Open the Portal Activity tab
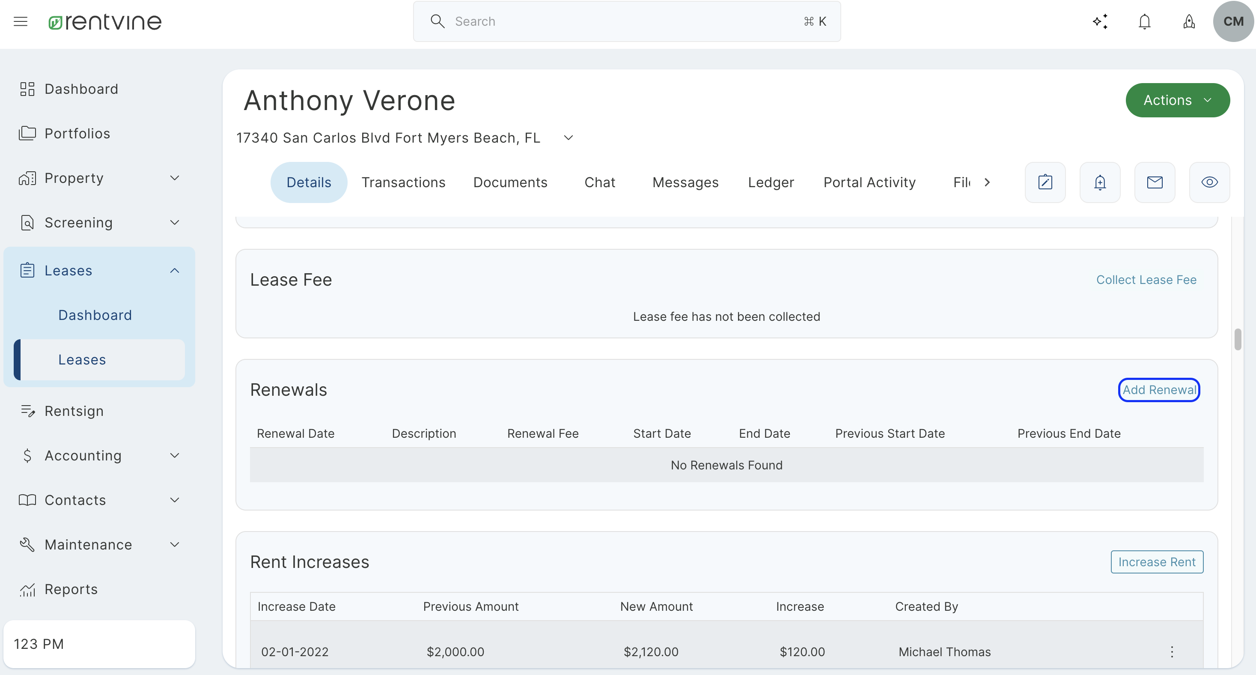This screenshot has width=1256, height=675. tap(869, 182)
